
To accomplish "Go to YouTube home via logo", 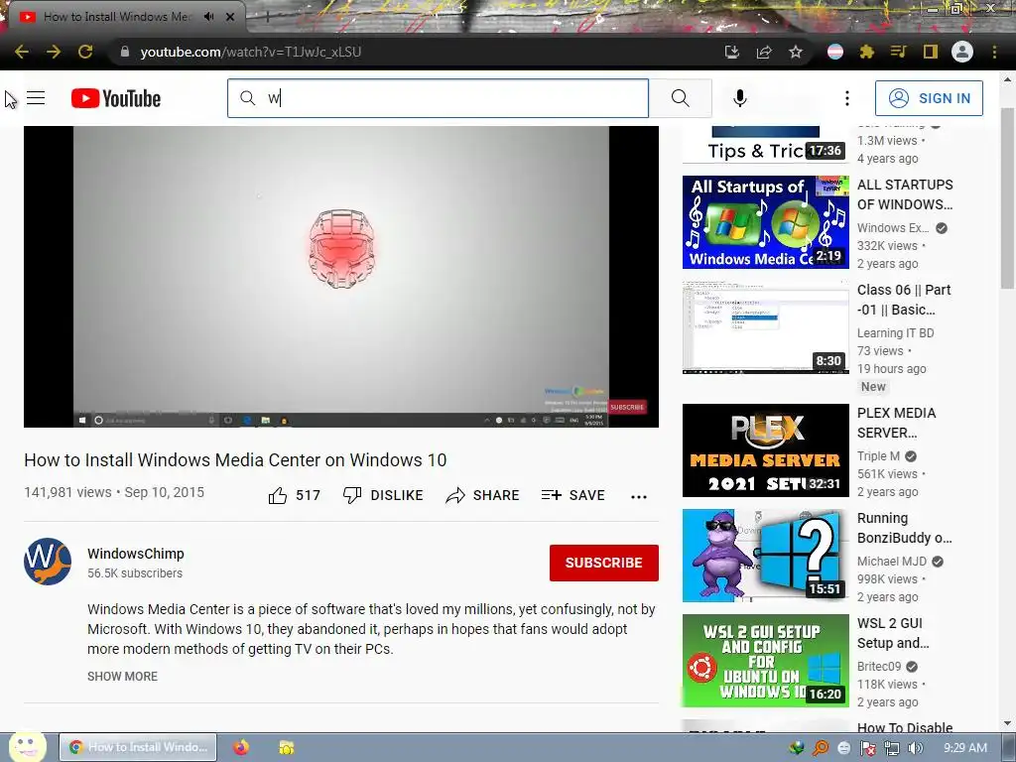I will 116,98.
